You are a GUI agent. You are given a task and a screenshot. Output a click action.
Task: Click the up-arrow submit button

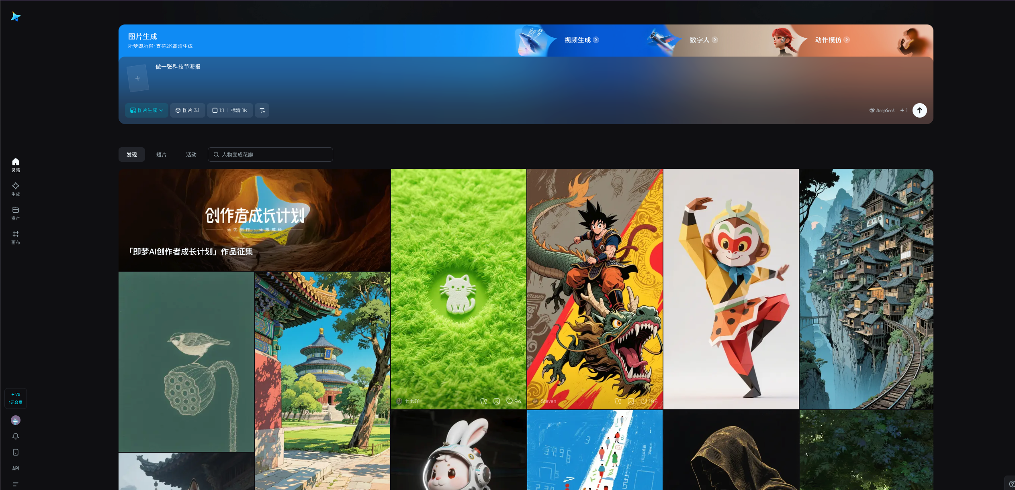[919, 110]
